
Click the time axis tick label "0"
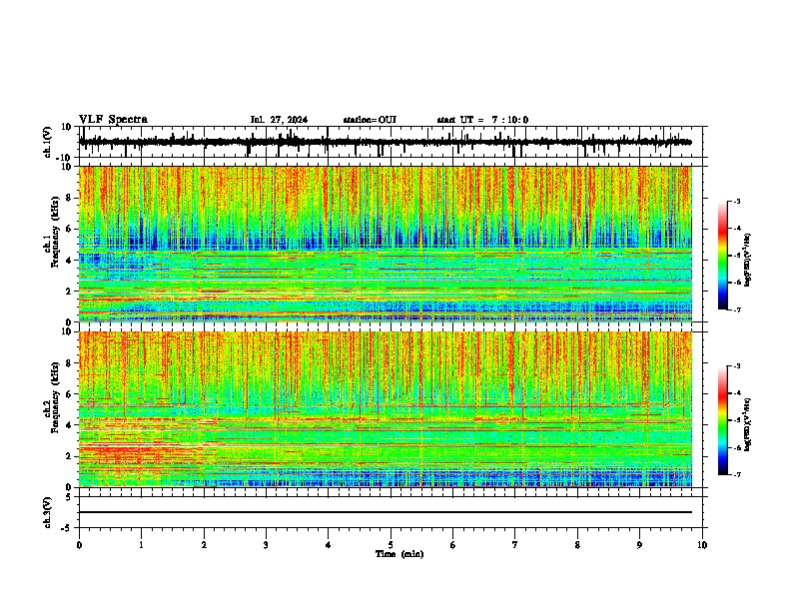[79, 545]
